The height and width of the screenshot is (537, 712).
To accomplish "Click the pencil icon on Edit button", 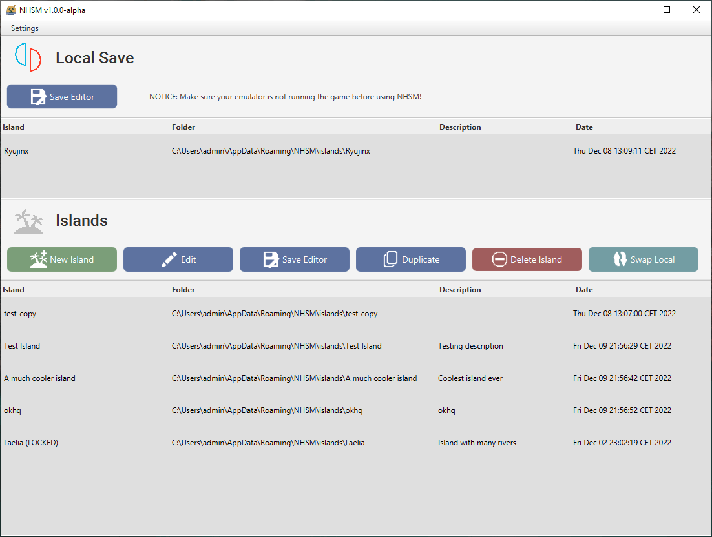I will point(169,259).
